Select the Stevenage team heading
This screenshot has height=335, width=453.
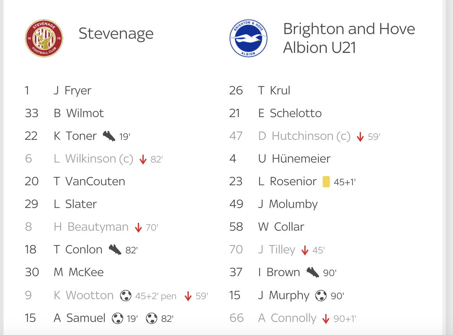coord(116,34)
